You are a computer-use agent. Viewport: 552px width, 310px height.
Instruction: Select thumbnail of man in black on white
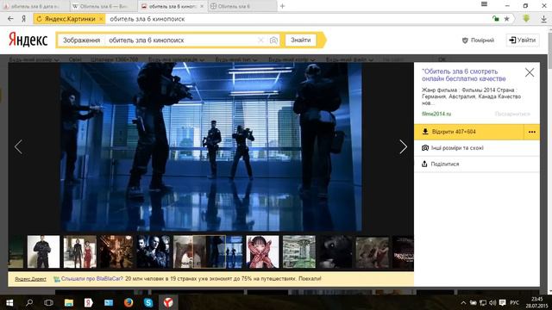43,251
